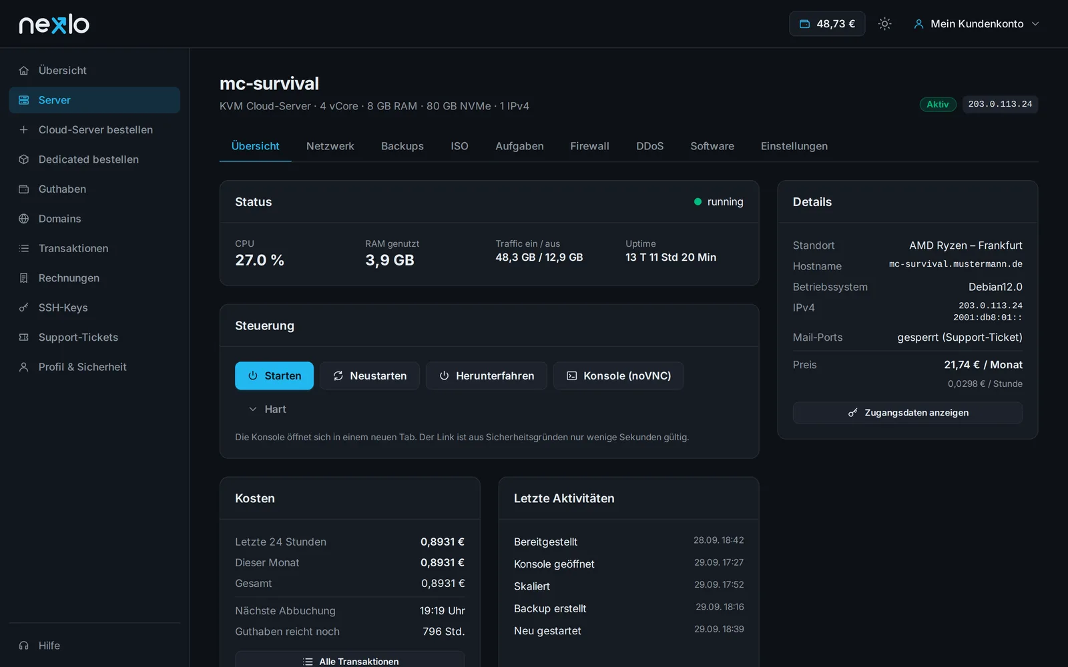Click the Übersicht home icon in sidebar
This screenshot has width=1068, height=667.
tap(24, 71)
